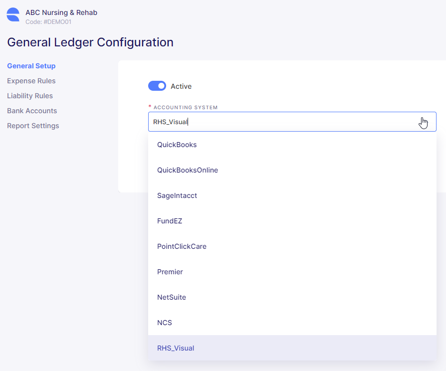Click the ABC Nursing & Rehab facility name

(x=61, y=12)
